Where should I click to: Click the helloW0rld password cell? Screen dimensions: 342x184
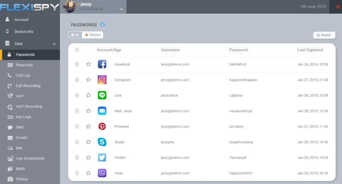pos(238,64)
